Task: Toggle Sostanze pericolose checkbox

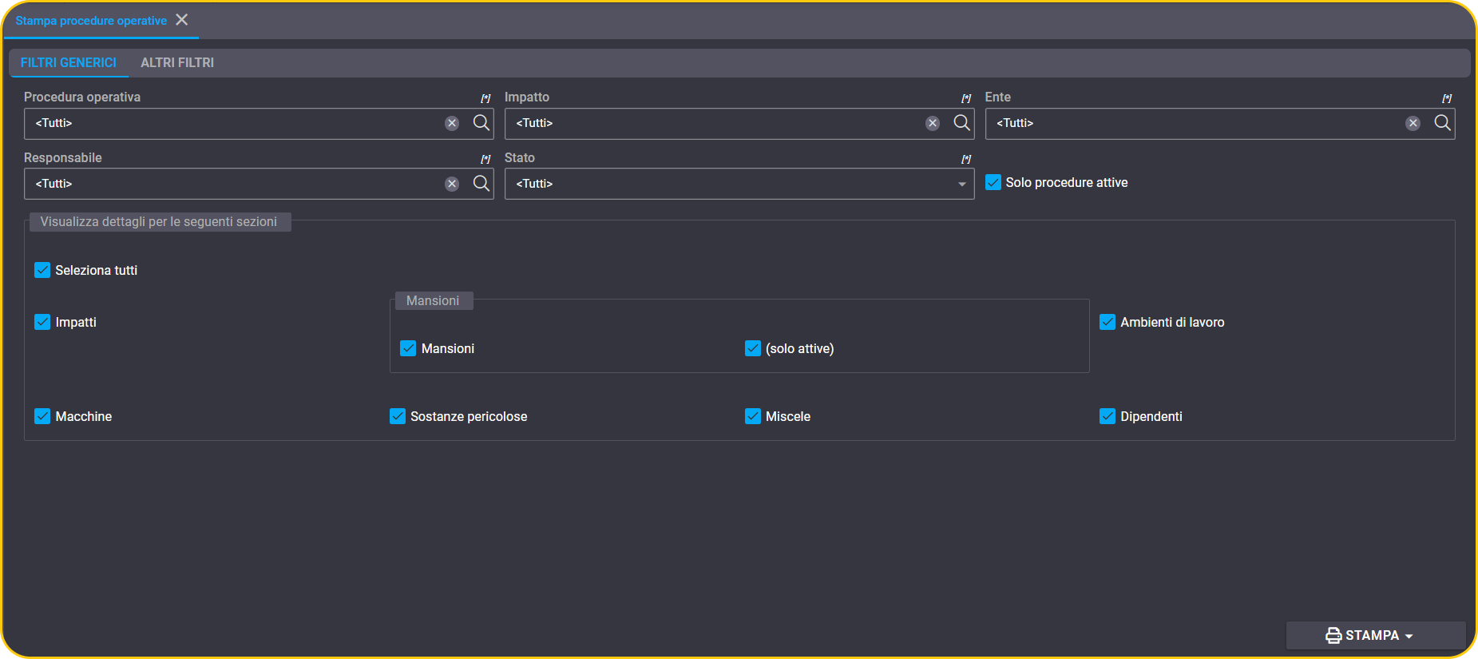Action: pos(398,416)
